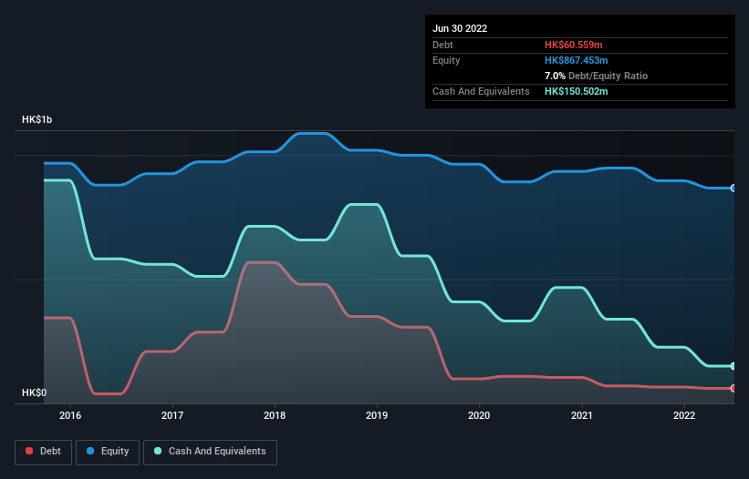Image resolution: width=749 pixels, height=479 pixels.
Task: Click the HK$150.502m cash value
Action: [576, 91]
